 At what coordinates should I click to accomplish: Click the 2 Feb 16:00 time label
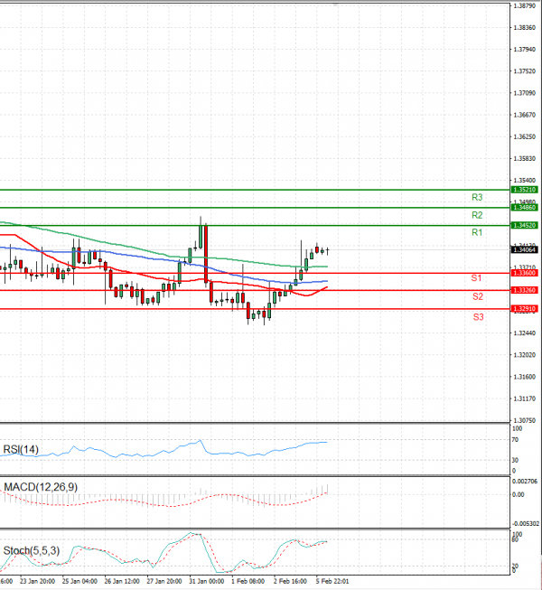pyautogui.click(x=290, y=581)
